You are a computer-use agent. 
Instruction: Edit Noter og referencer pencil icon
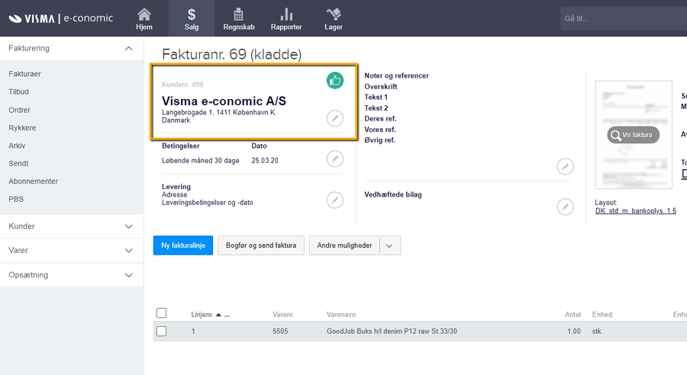565,167
